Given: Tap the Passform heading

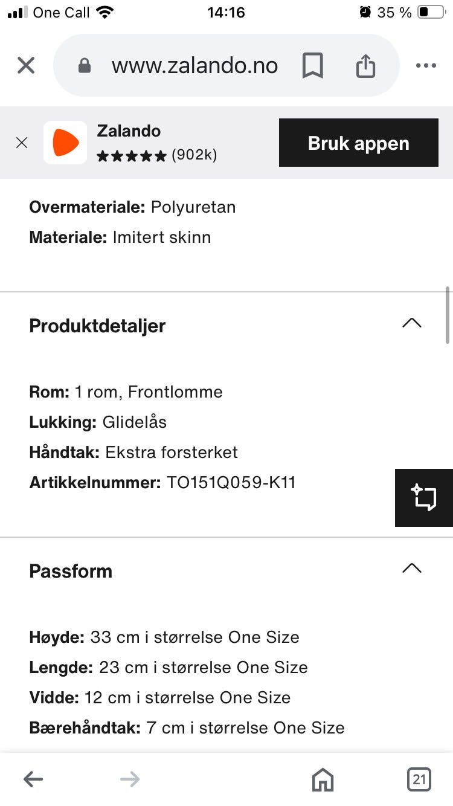Looking at the screenshot, I should (x=71, y=571).
